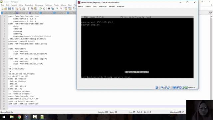Click the shared folders icon in VirtualBox
Viewport: 213px width, 120px height.
(x=171, y=87)
